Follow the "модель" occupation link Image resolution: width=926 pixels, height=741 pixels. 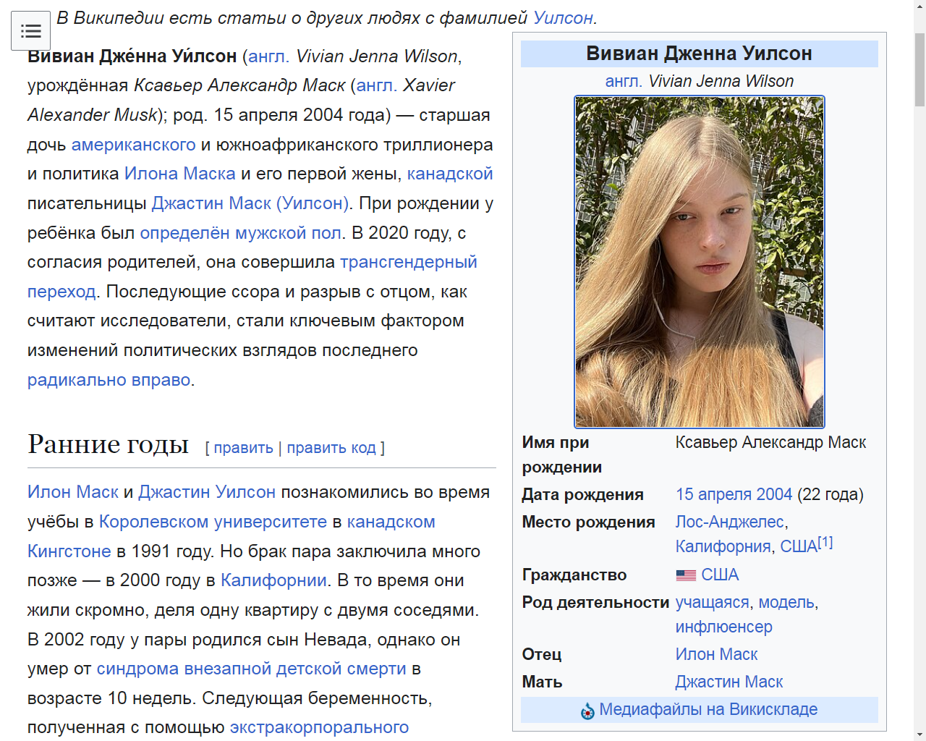[786, 602]
